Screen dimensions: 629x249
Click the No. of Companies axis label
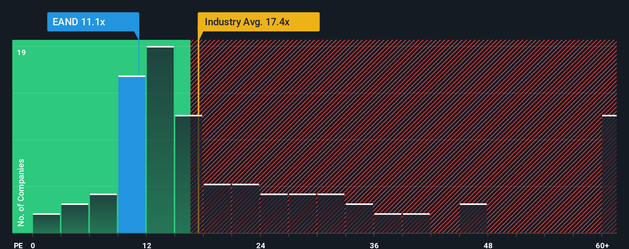21,192
